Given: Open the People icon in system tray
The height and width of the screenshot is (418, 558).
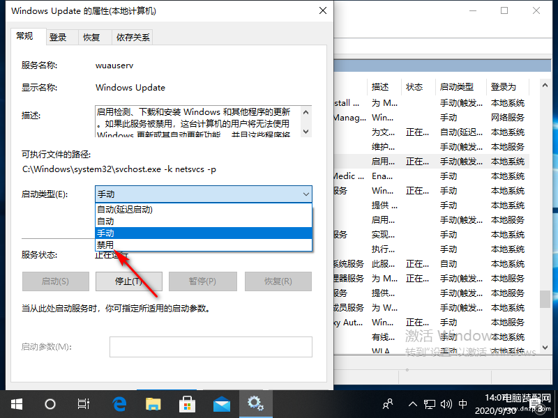Looking at the screenshot, I should coord(388,404).
